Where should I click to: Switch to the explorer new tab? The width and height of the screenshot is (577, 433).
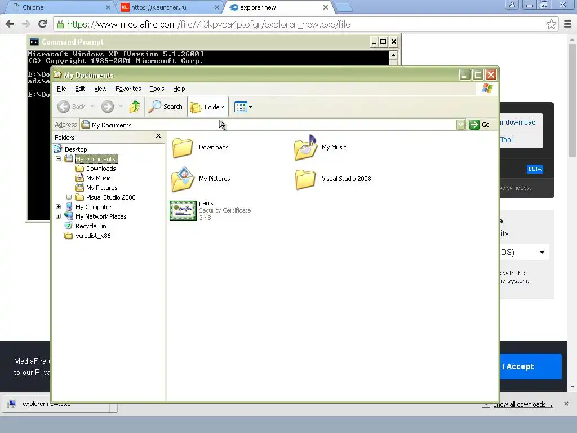pos(275,7)
